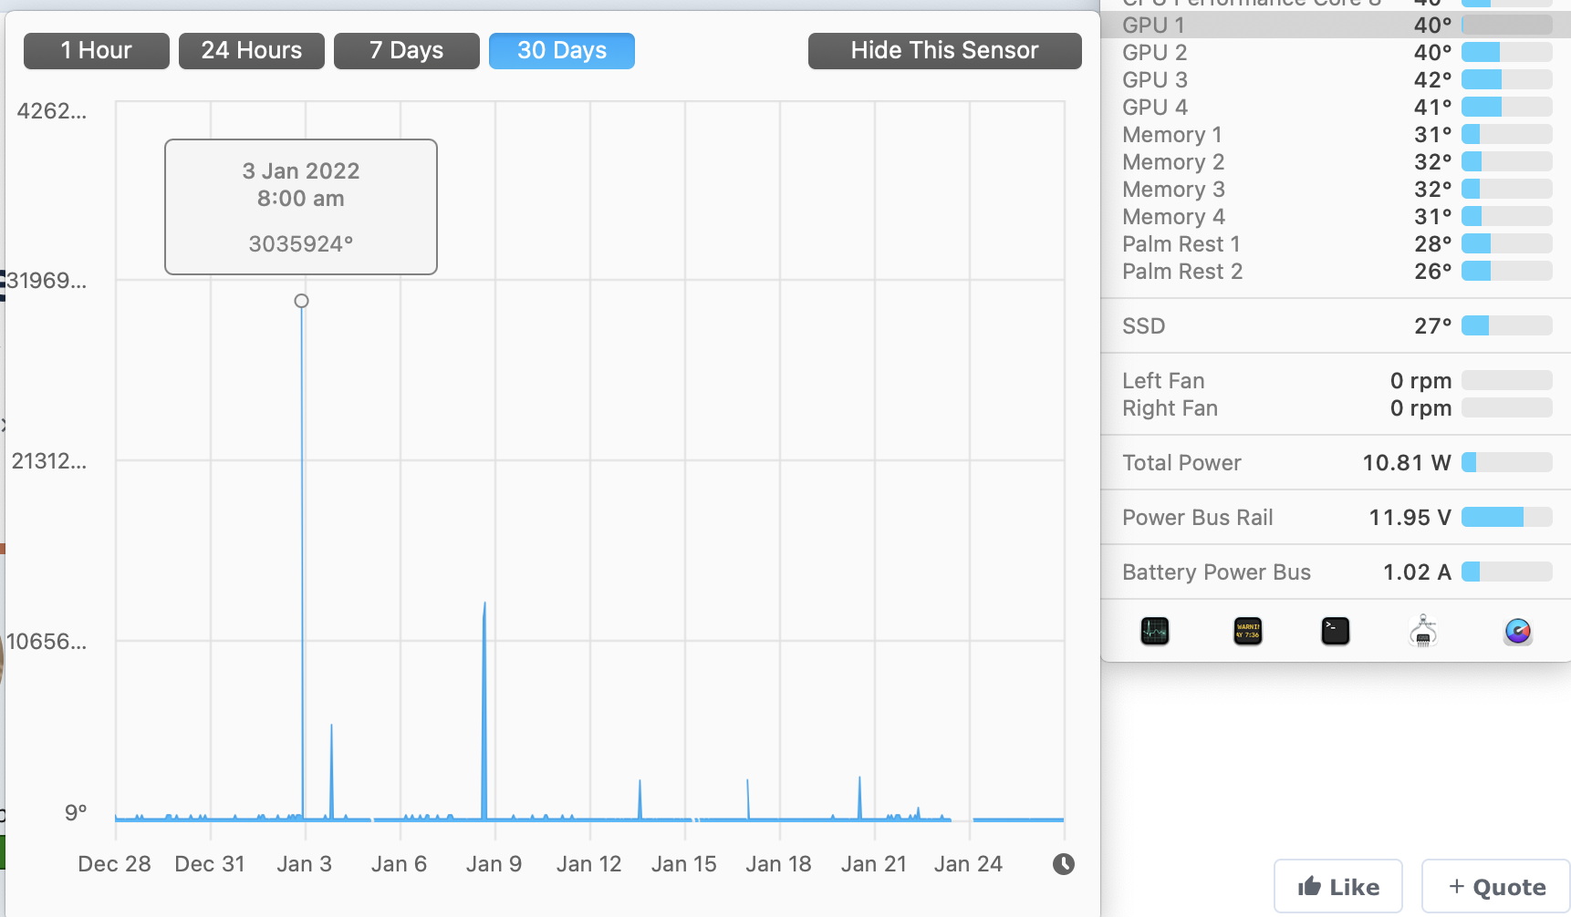
Task: Click the + Quote button
Action: (1496, 887)
